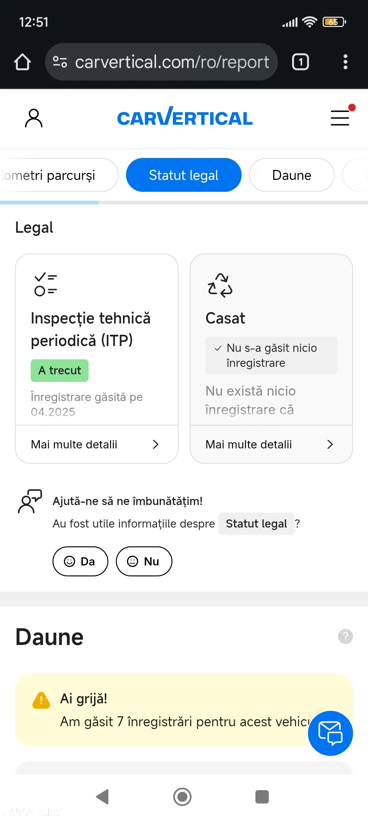The height and width of the screenshot is (819, 368).
Task: Switch to the Daune tab
Action: (292, 175)
